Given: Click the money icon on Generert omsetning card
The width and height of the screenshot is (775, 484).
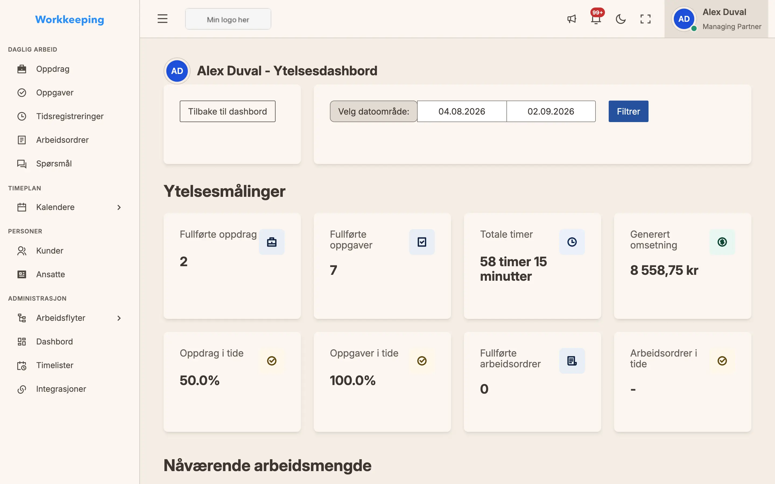Looking at the screenshot, I should click(722, 242).
